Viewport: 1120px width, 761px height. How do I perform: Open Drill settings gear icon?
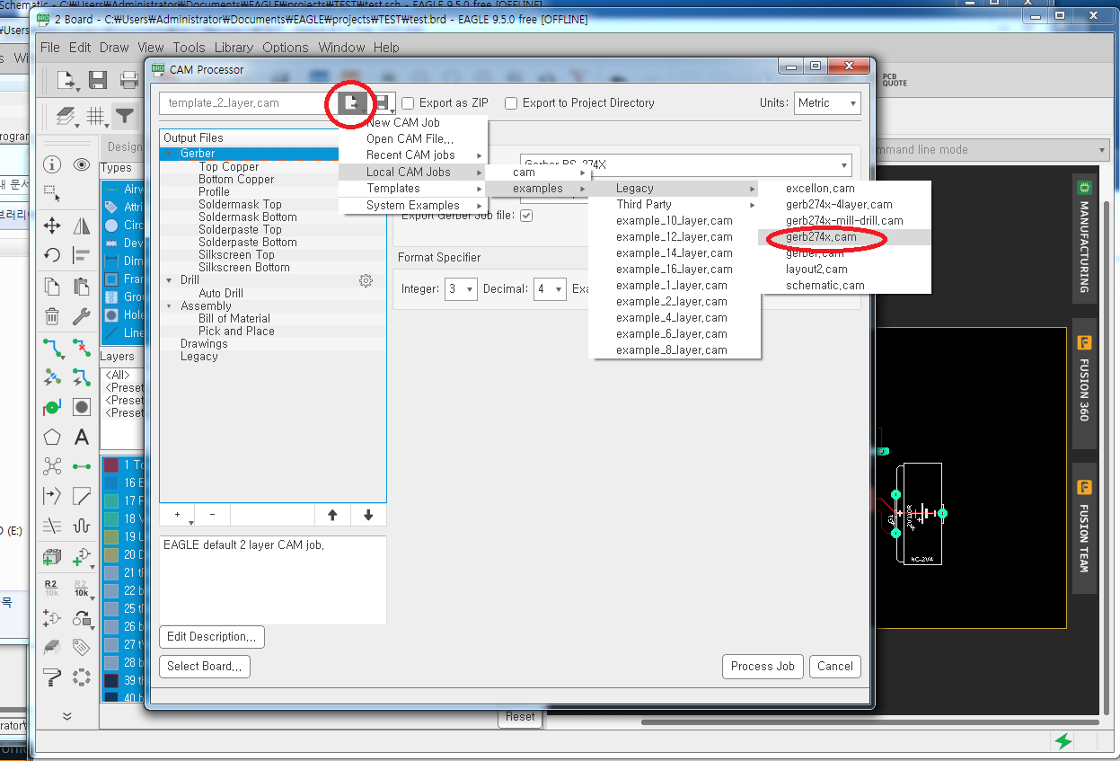366,280
